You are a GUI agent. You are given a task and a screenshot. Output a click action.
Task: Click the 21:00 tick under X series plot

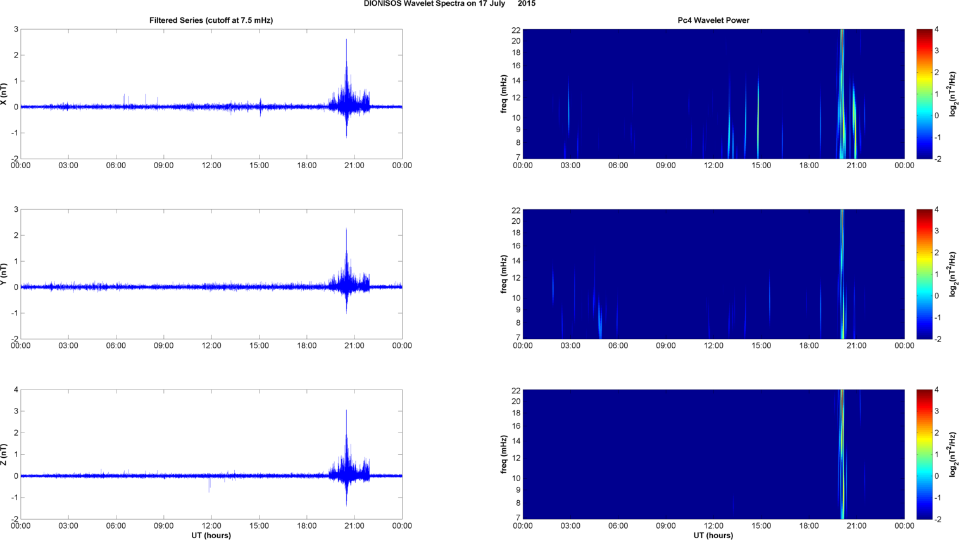pyautogui.click(x=354, y=166)
